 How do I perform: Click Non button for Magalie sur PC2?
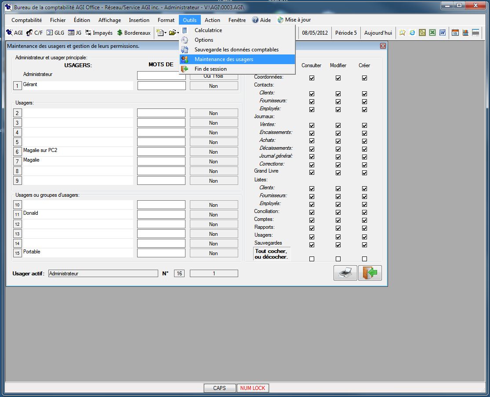point(214,152)
